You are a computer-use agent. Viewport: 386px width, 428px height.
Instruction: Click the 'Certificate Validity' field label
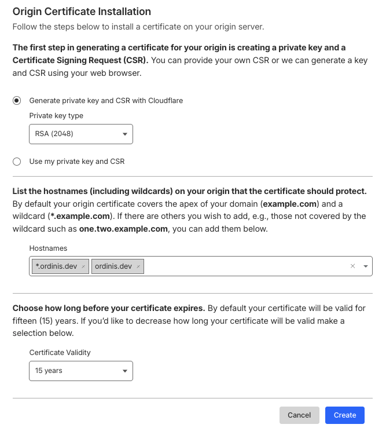[x=60, y=352]
